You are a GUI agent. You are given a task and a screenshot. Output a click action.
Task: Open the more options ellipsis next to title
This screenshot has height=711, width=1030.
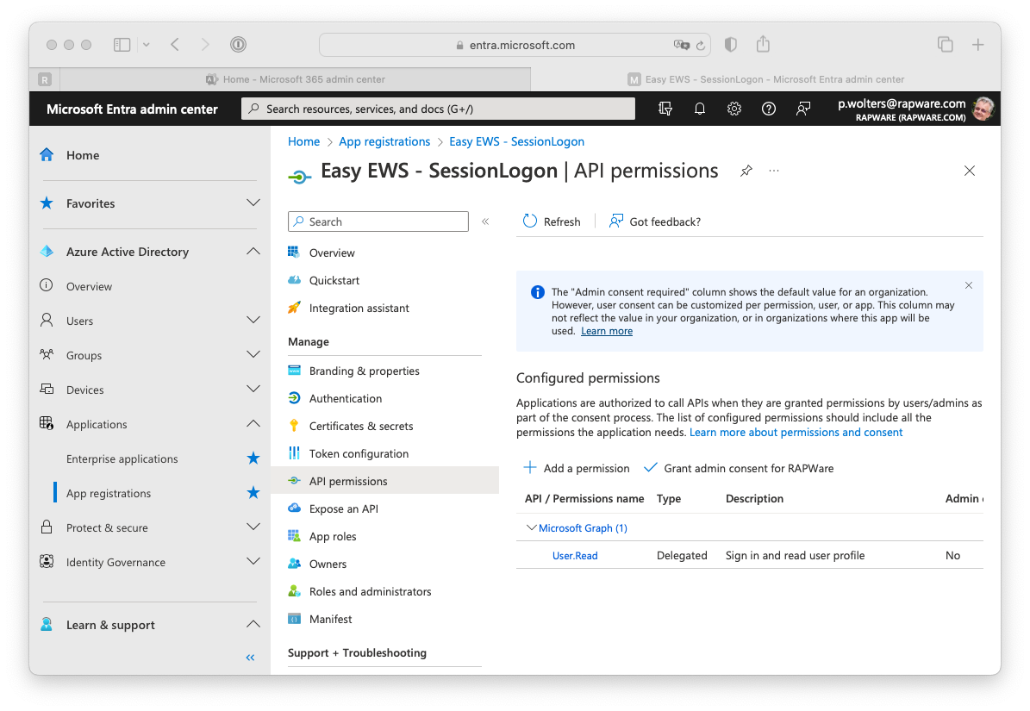pos(774,171)
